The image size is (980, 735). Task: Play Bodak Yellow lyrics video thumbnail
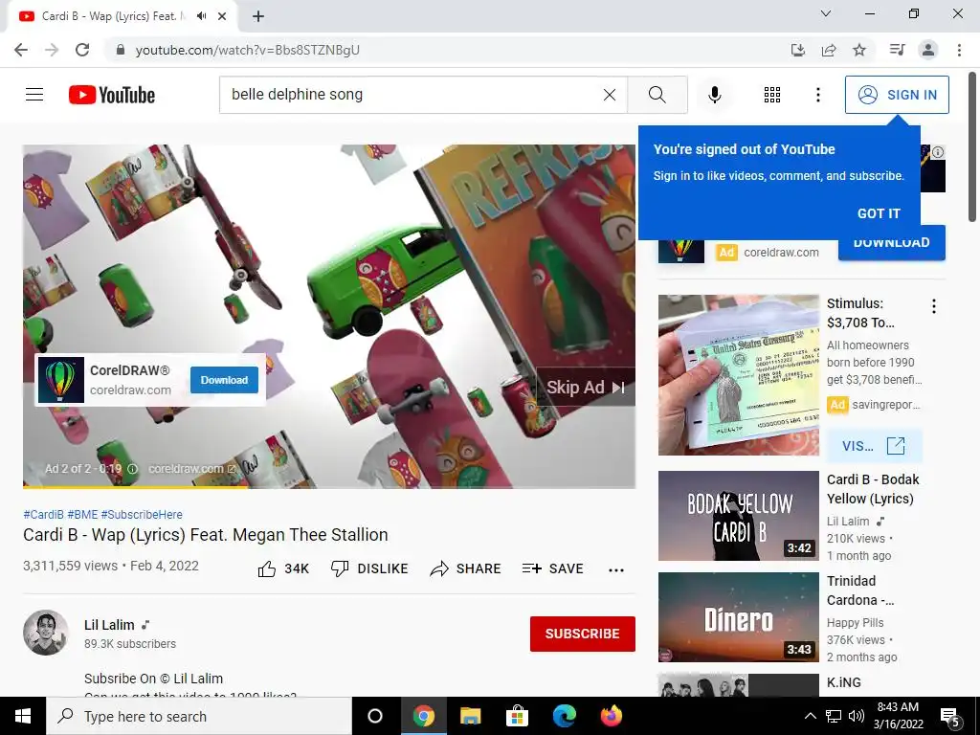[x=738, y=516]
